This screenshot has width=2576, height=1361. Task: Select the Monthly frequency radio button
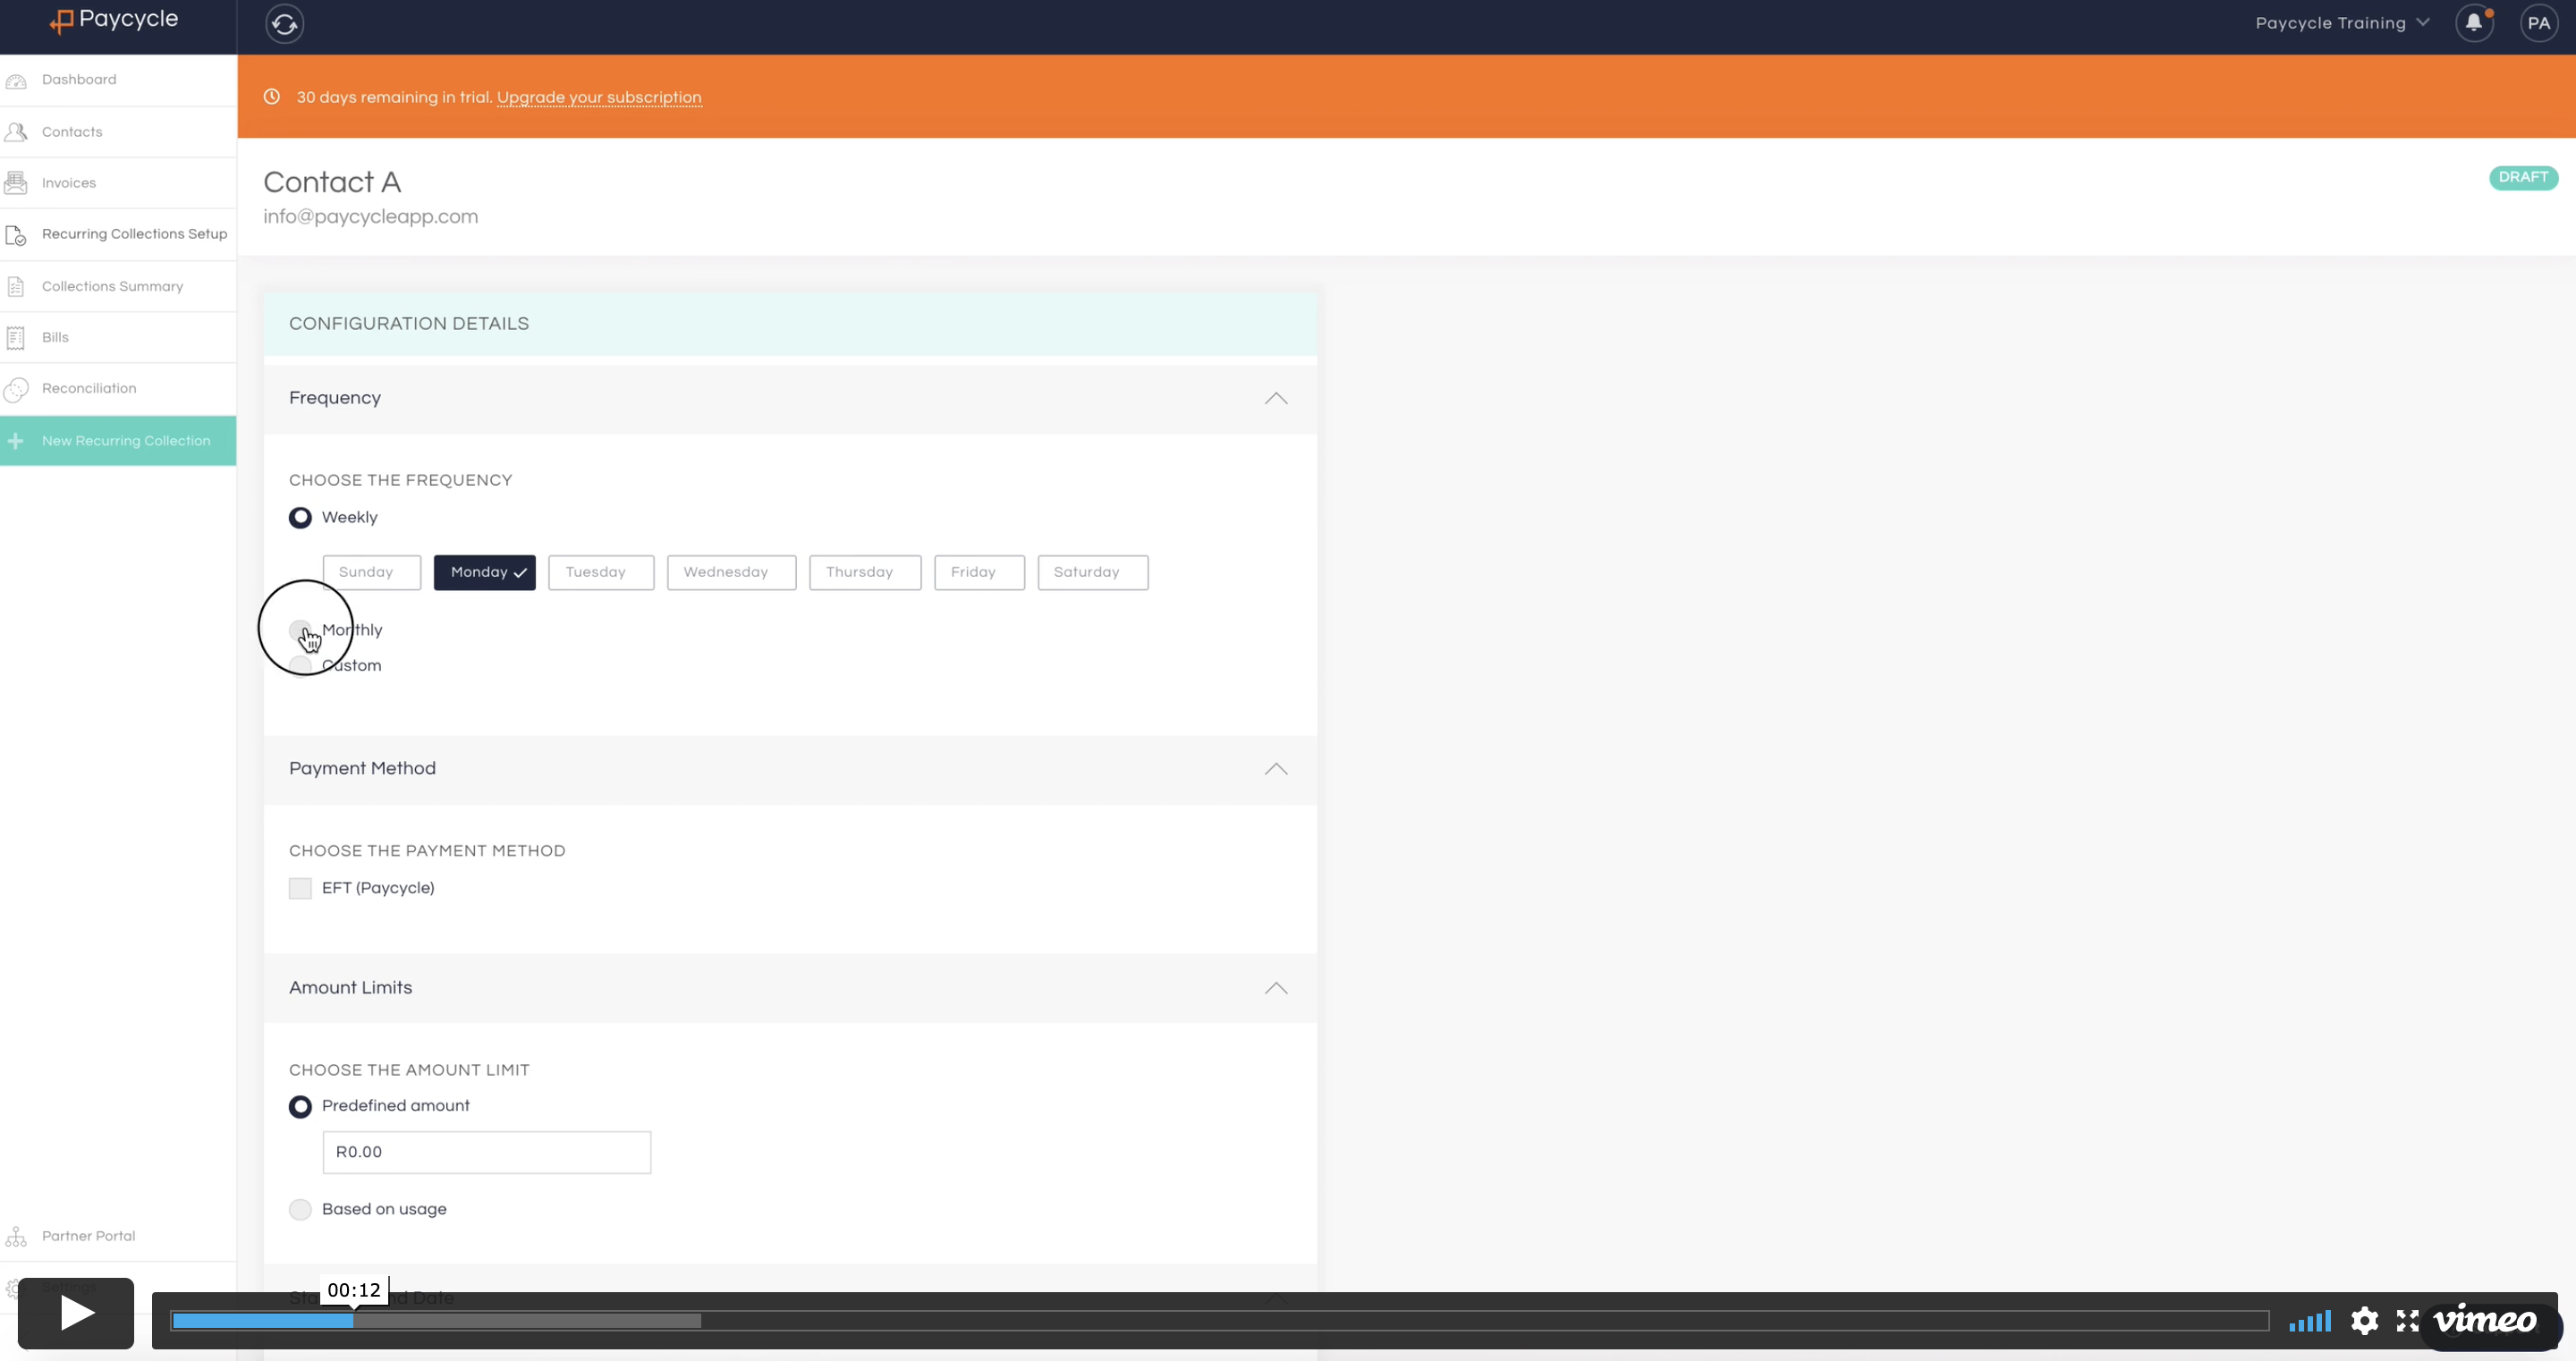[x=300, y=630]
